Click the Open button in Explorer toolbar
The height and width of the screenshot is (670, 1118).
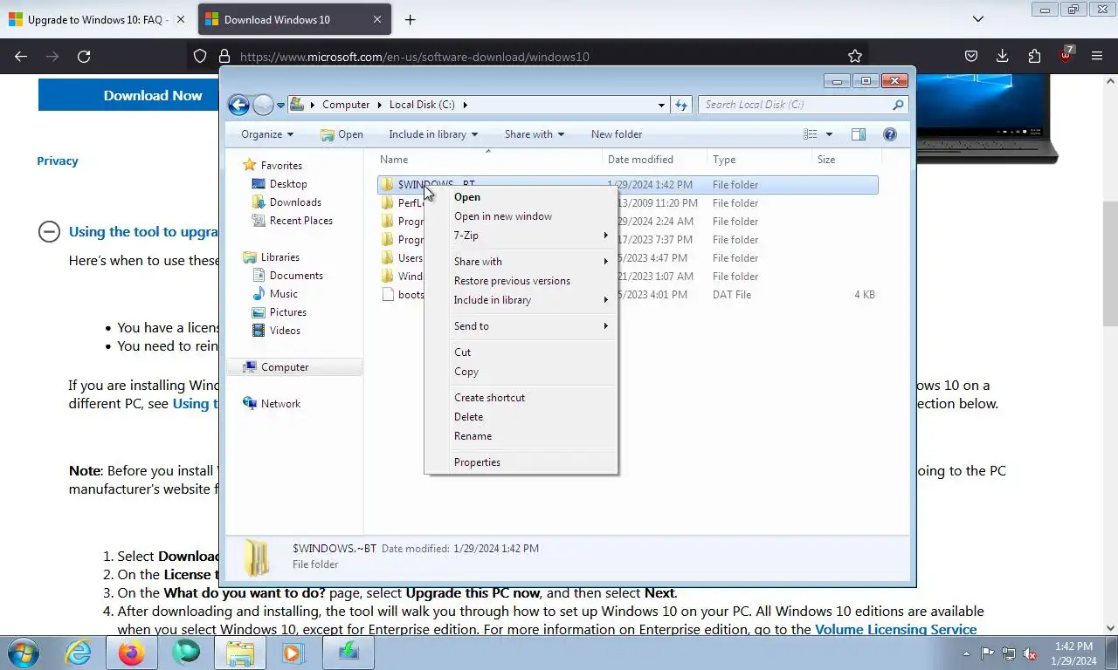342,134
